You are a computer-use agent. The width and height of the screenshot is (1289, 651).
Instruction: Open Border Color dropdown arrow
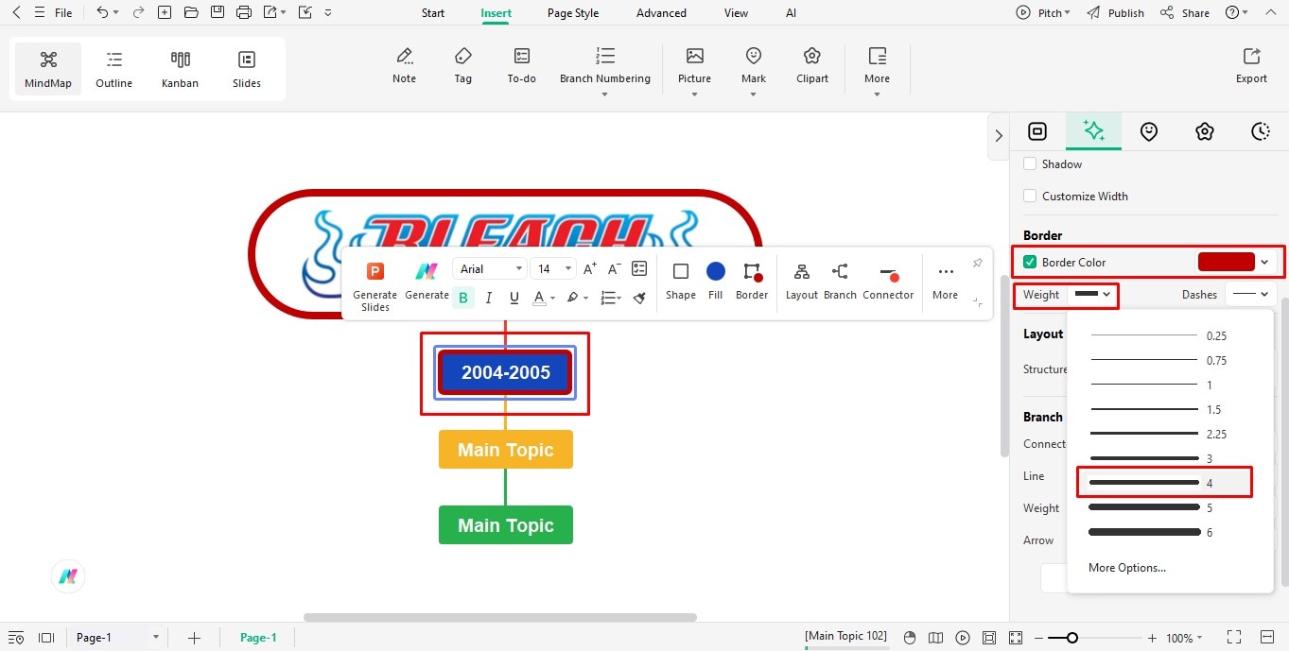tap(1264, 262)
